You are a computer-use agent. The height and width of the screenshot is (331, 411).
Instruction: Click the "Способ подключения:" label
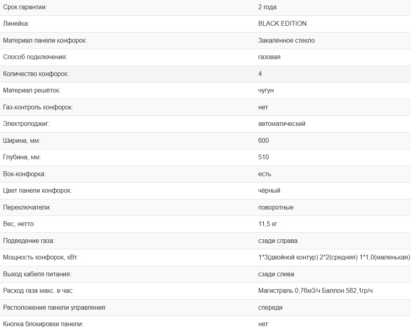click(x=35, y=57)
